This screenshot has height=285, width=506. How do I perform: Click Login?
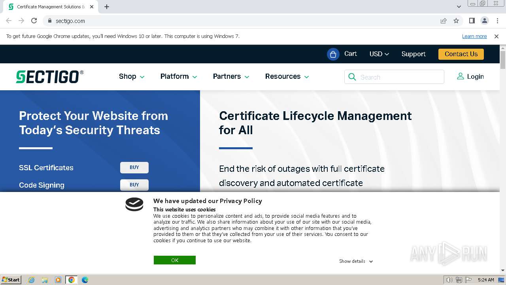(x=475, y=76)
